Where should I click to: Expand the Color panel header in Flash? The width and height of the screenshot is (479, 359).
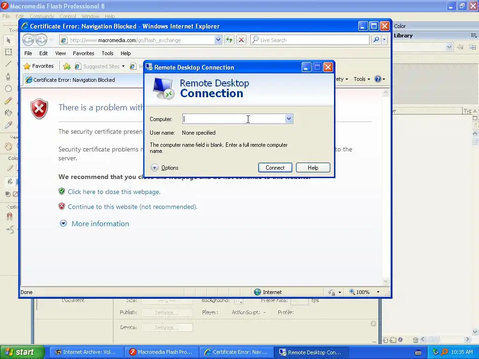[435, 26]
